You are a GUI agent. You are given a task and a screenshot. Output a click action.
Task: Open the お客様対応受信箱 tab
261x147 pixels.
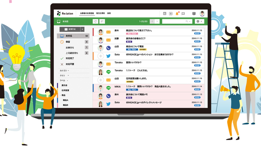[87, 13]
